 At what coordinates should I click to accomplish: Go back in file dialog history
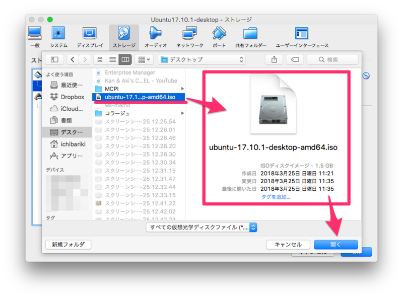point(73,59)
